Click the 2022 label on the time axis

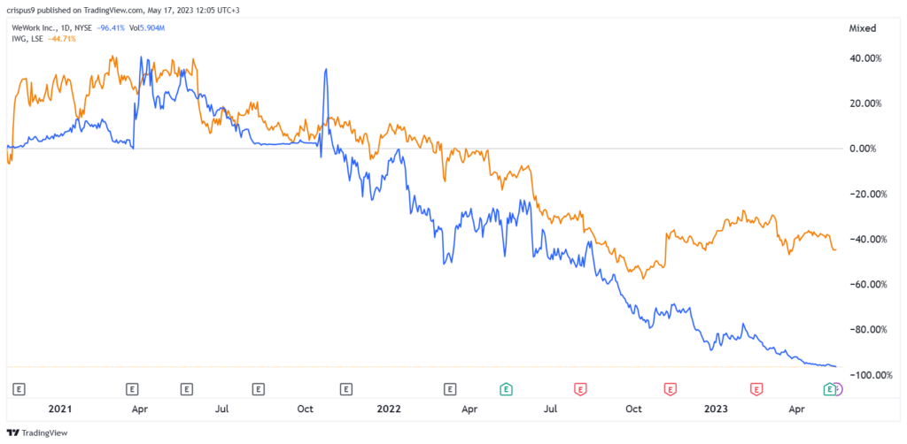(x=389, y=409)
